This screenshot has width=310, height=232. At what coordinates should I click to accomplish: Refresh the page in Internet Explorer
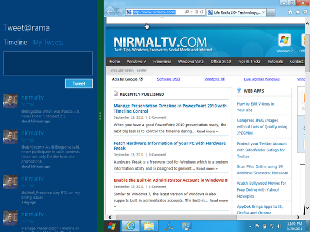coord(202,12)
